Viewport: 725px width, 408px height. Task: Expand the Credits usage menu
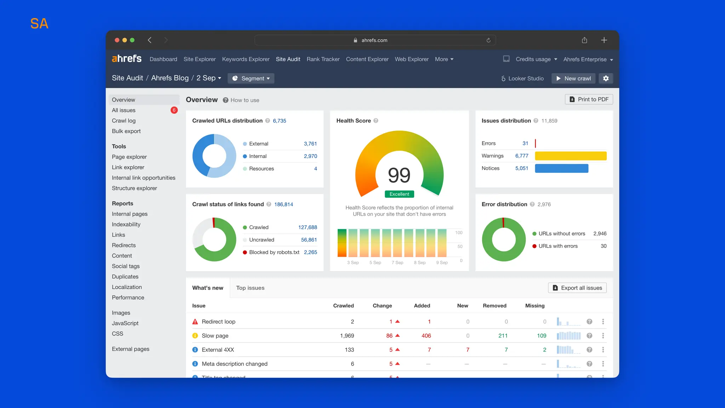point(536,59)
